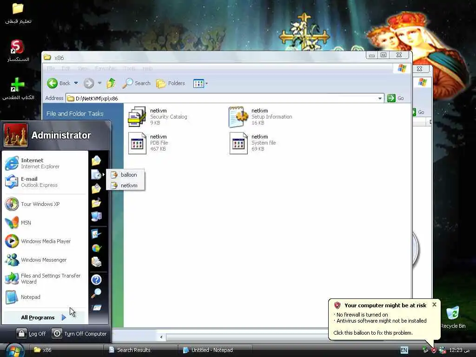
Task: Switch to Search Results taskbar button
Action: (x=141, y=350)
